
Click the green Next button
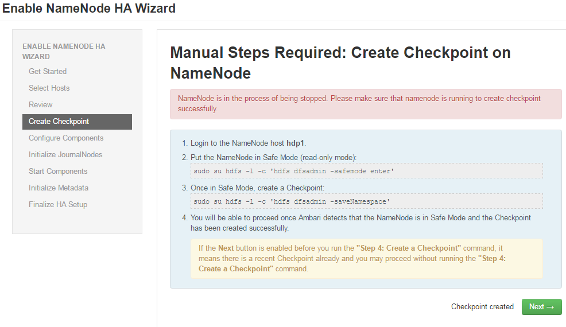coord(541,307)
